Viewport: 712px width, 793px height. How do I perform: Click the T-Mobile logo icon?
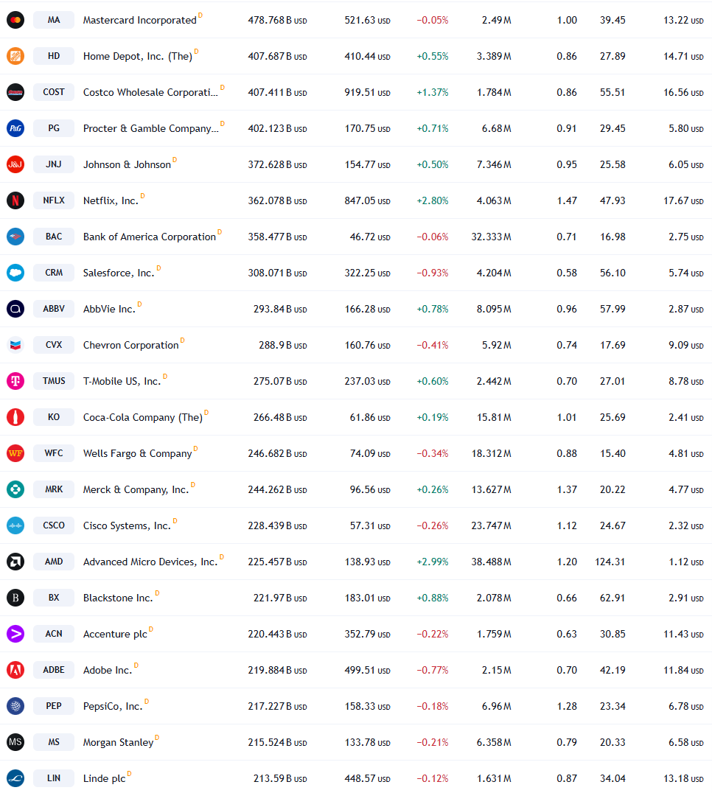coord(15,381)
